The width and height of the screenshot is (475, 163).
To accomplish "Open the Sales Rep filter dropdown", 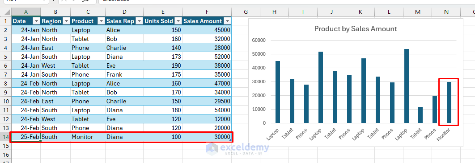I will [140, 21].
